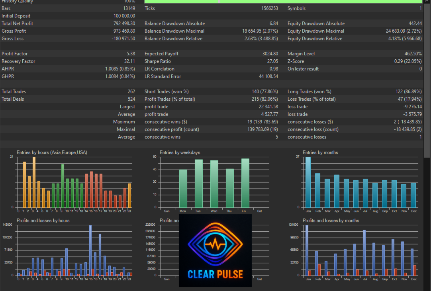431x291 pixels.
Task: Click the Fri bar in Entries by weekdays
Action: 245,183
